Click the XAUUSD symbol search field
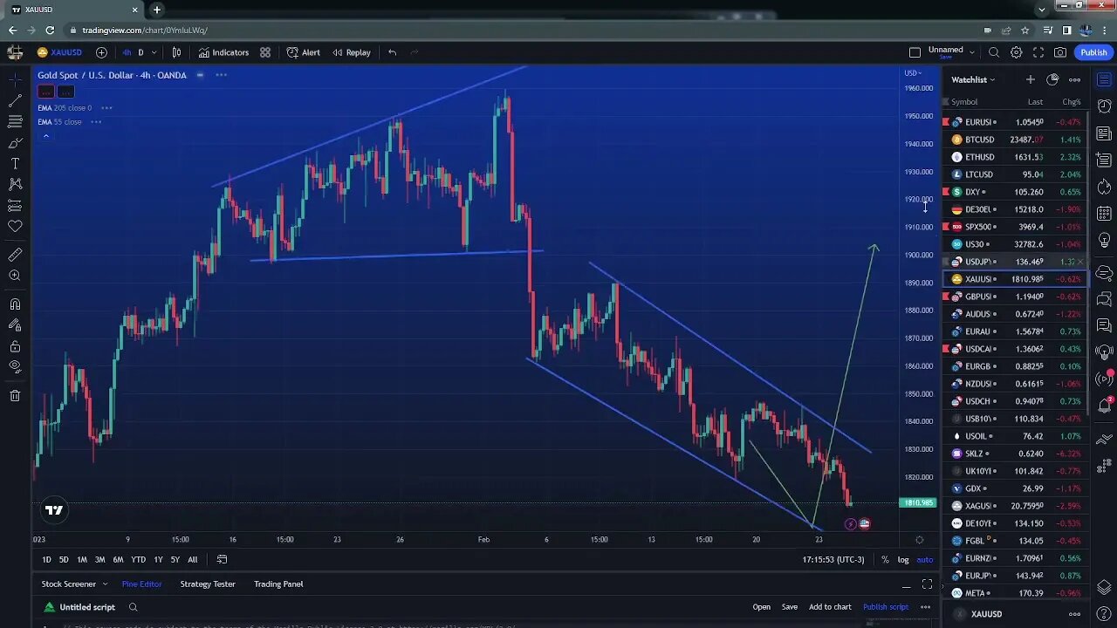The height and width of the screenshot is (628, 1117). click(59, 52)
